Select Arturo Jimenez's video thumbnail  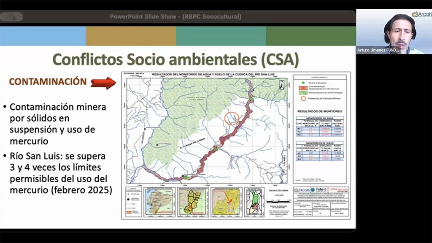point(394,31)
